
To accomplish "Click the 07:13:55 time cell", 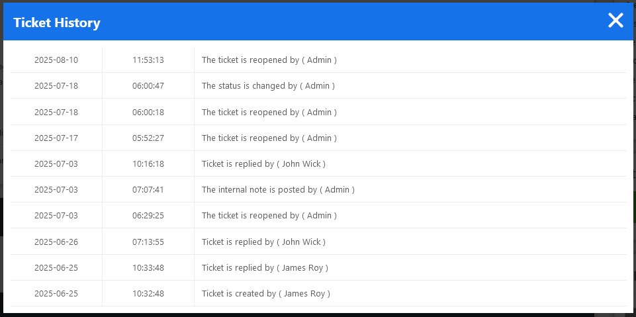I will (x=148, y=242).
